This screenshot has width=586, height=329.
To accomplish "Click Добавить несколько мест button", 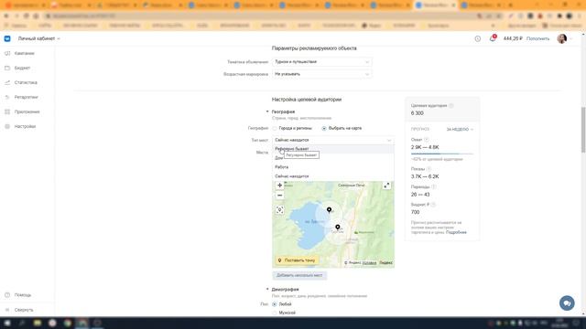I will 299,275.
